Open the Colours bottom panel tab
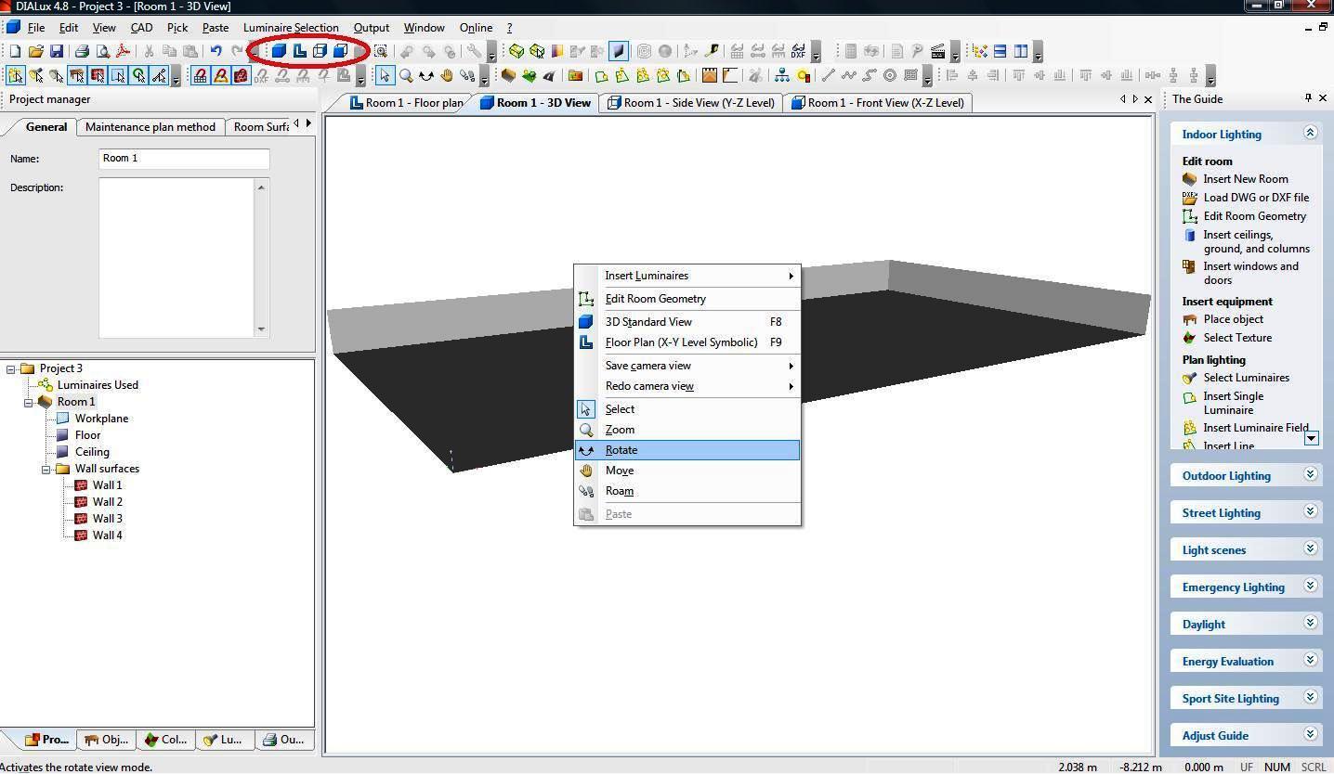The width and height of the screenshot is (1334, 774). (x=165, y=740)
